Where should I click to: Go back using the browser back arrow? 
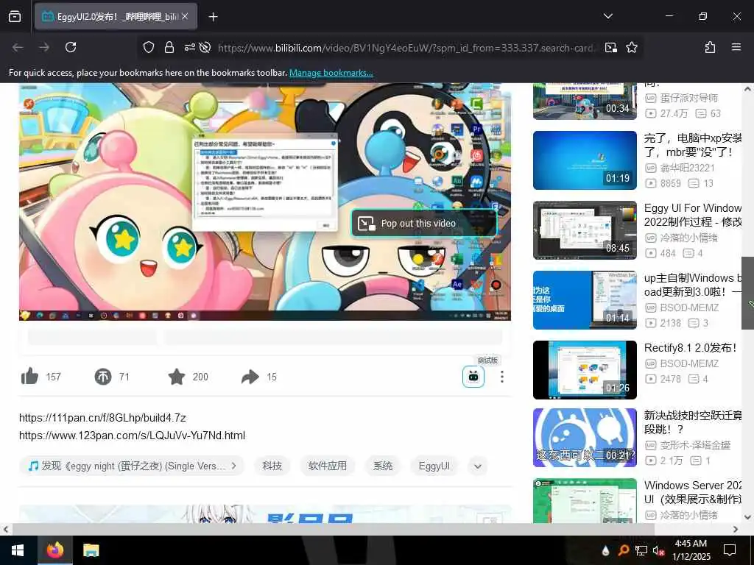click(x=18, y=47)
